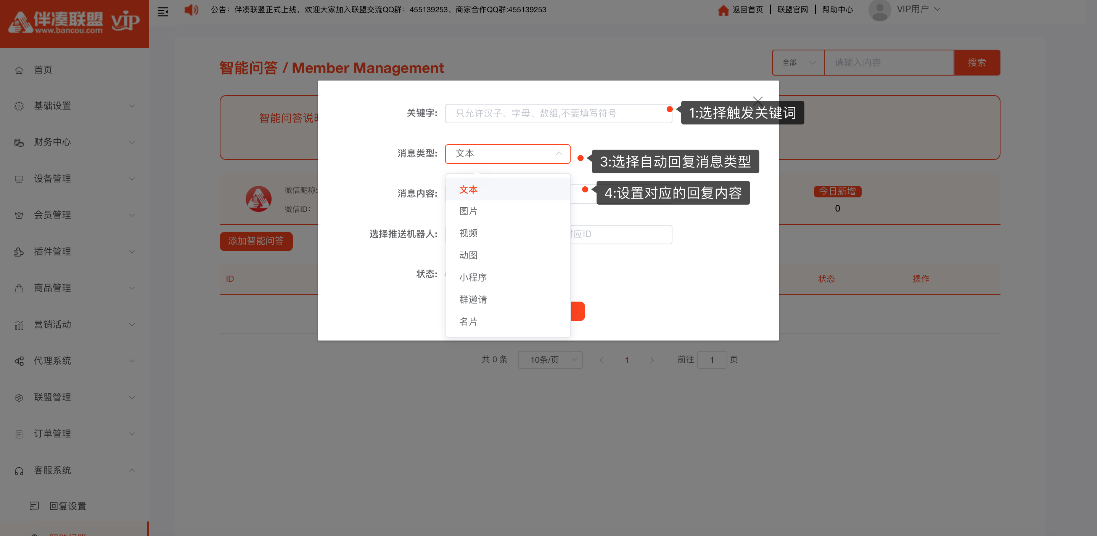Click the document icon for 订单管理
1097x536 pixels.
(x=19, y=434)
